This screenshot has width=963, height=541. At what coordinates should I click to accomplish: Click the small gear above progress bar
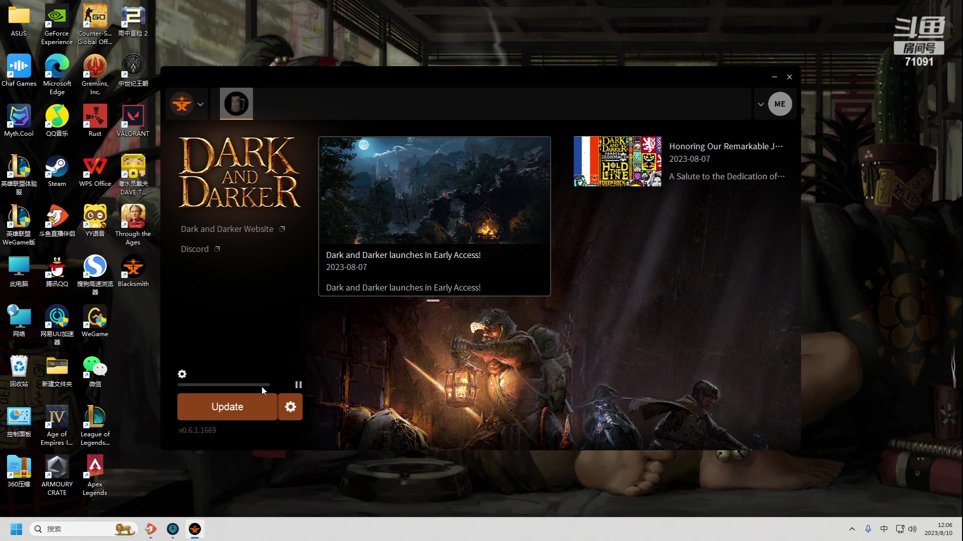point(182,374)
